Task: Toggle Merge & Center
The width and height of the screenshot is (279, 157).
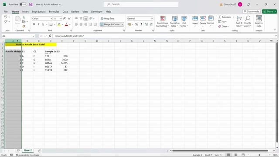Action: [x=110, y=24]
